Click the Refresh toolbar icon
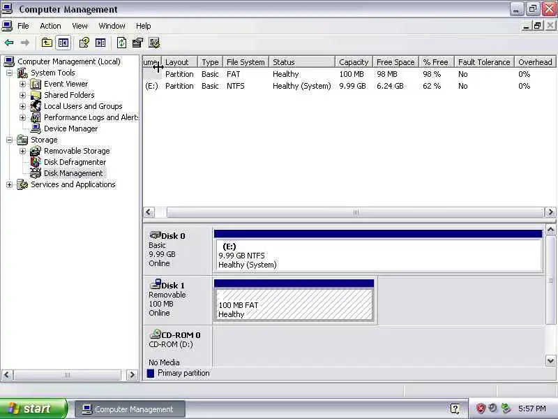Image resolution: width=558 pixels, height=419 pixels. pos(121,43)
